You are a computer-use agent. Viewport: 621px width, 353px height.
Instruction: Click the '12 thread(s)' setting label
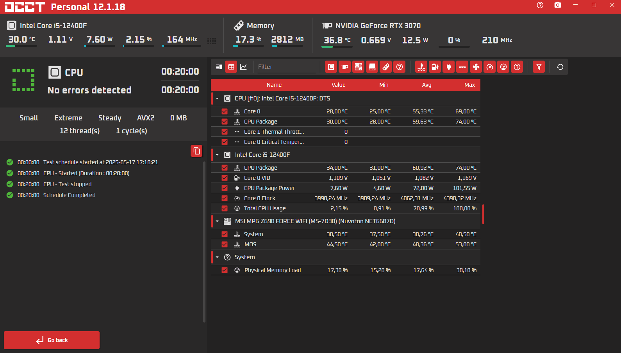pos(80,131)
